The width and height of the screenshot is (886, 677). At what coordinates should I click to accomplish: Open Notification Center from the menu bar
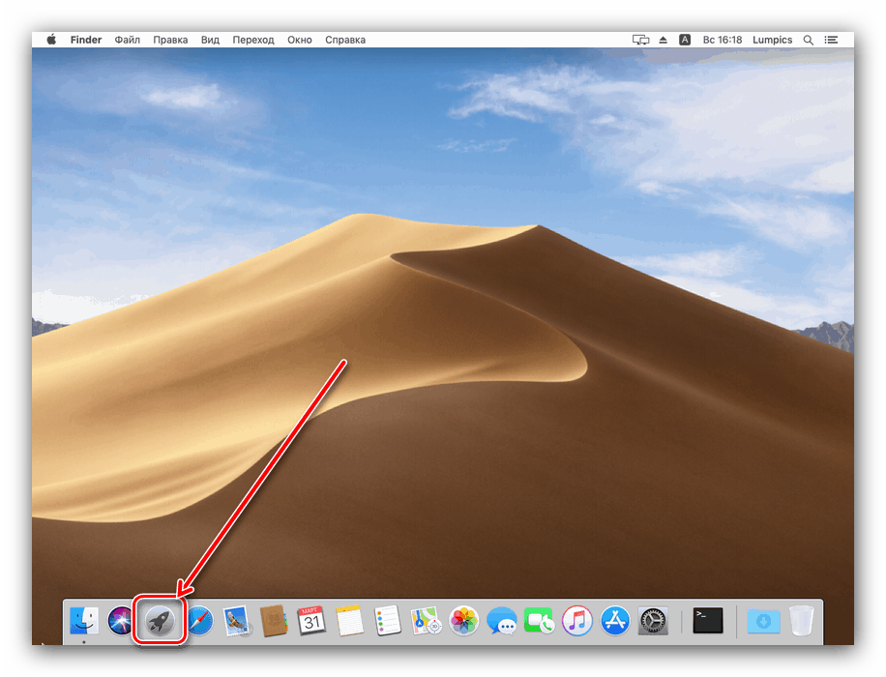click(831, 40)
